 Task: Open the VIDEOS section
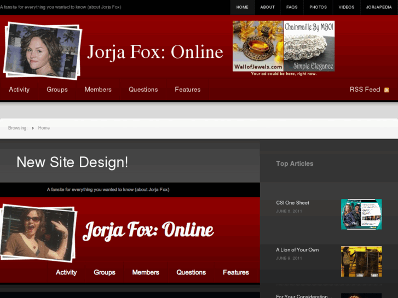346,7
